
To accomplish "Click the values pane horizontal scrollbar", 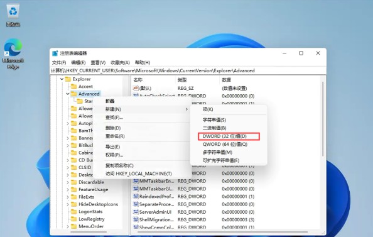I will tap(222, 232).
